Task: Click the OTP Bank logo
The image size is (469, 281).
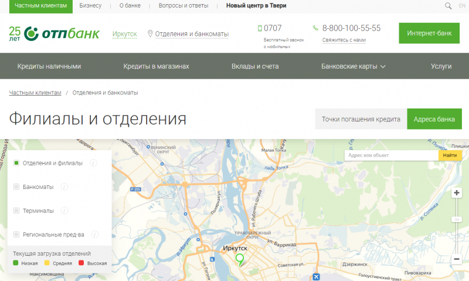Action: (55, 33)
